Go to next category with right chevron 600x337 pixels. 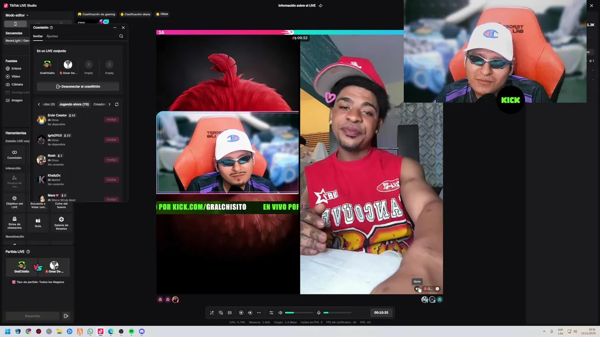[109, 104]
